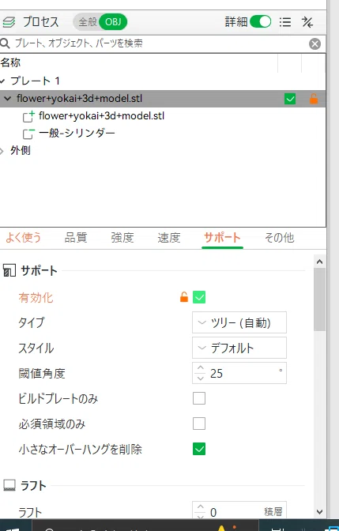
Task: Enable ビルドプレートのみ checkbox
Action: (199, 398)
